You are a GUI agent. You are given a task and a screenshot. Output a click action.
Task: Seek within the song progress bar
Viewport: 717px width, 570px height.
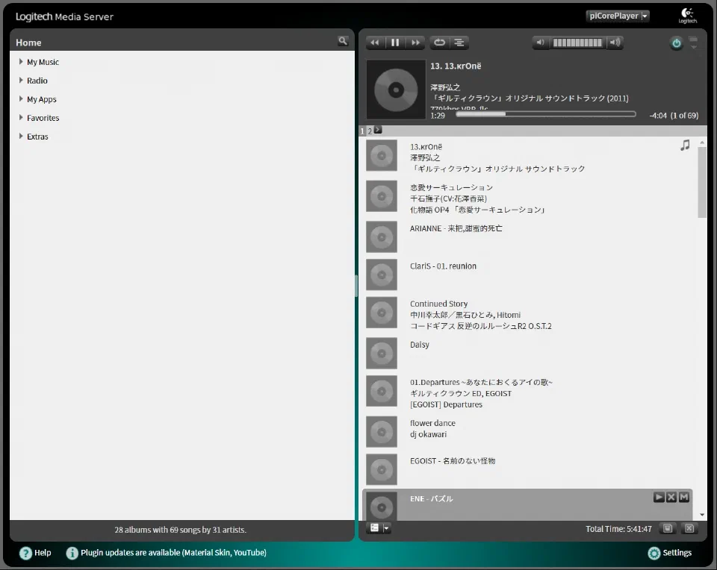[x=545, y=114]
